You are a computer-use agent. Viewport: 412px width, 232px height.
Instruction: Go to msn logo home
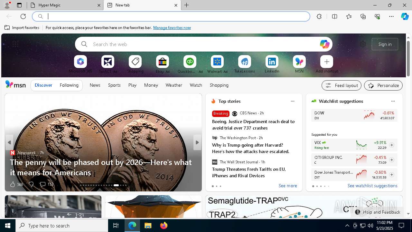15,85
